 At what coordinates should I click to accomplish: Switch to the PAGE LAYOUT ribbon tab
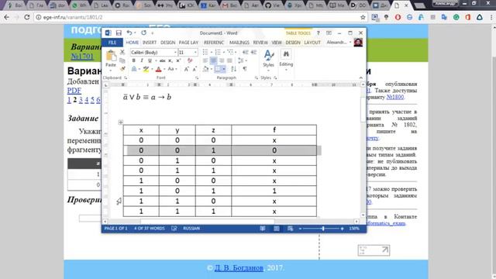pyautogui.click(x=188, y=43)
